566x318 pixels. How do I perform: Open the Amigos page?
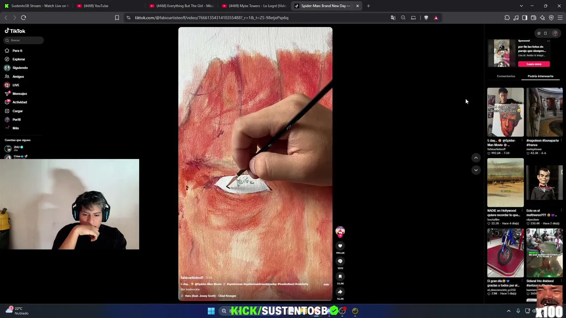18,76
